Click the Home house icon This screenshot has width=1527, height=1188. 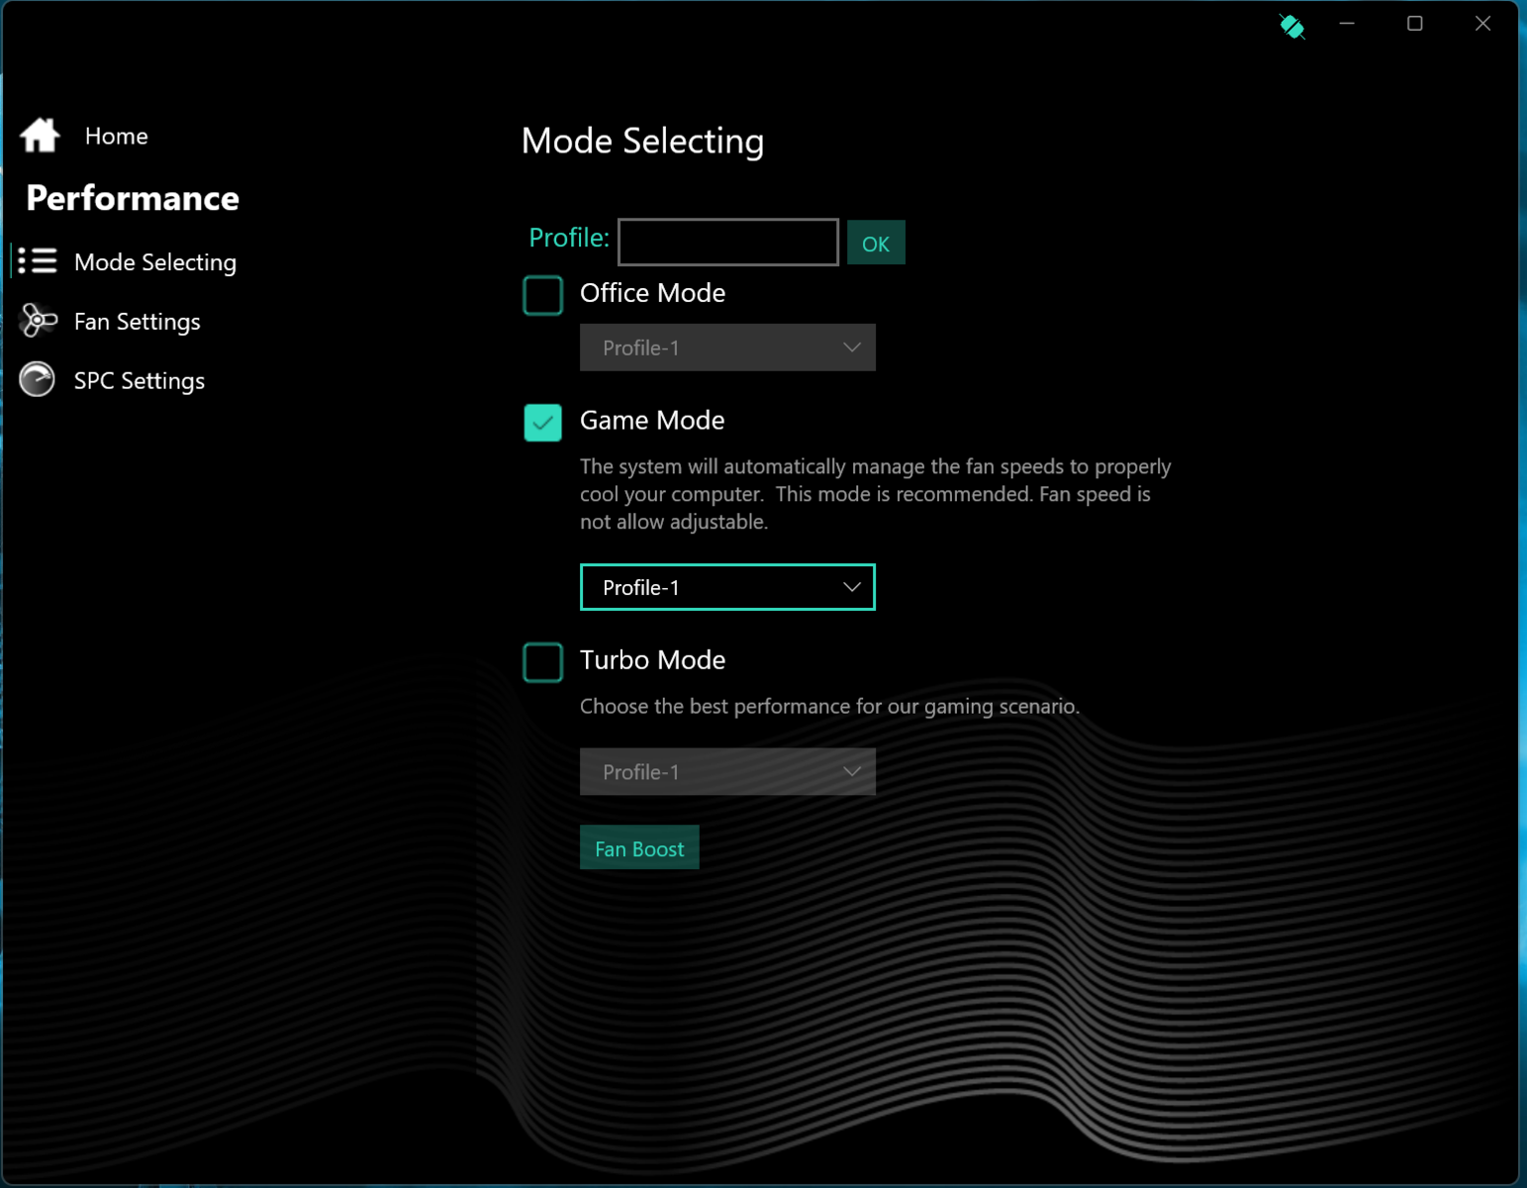[40, 136]
